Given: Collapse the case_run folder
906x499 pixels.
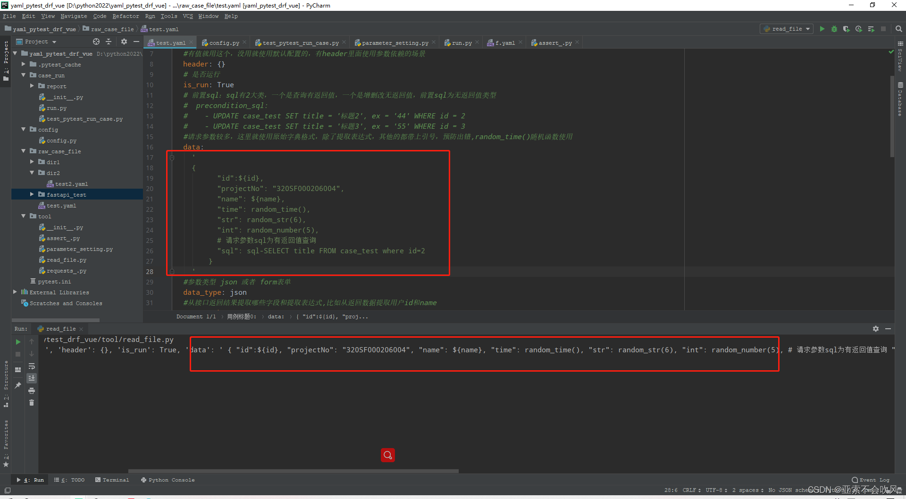Looking at the screenshot, I should 23,75.
